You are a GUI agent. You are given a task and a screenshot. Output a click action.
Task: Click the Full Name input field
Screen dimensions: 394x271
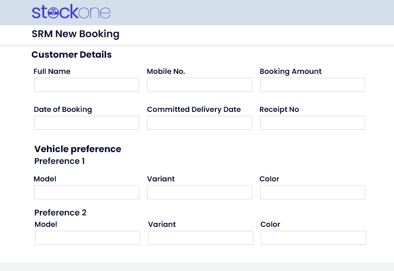coord(86,85)
